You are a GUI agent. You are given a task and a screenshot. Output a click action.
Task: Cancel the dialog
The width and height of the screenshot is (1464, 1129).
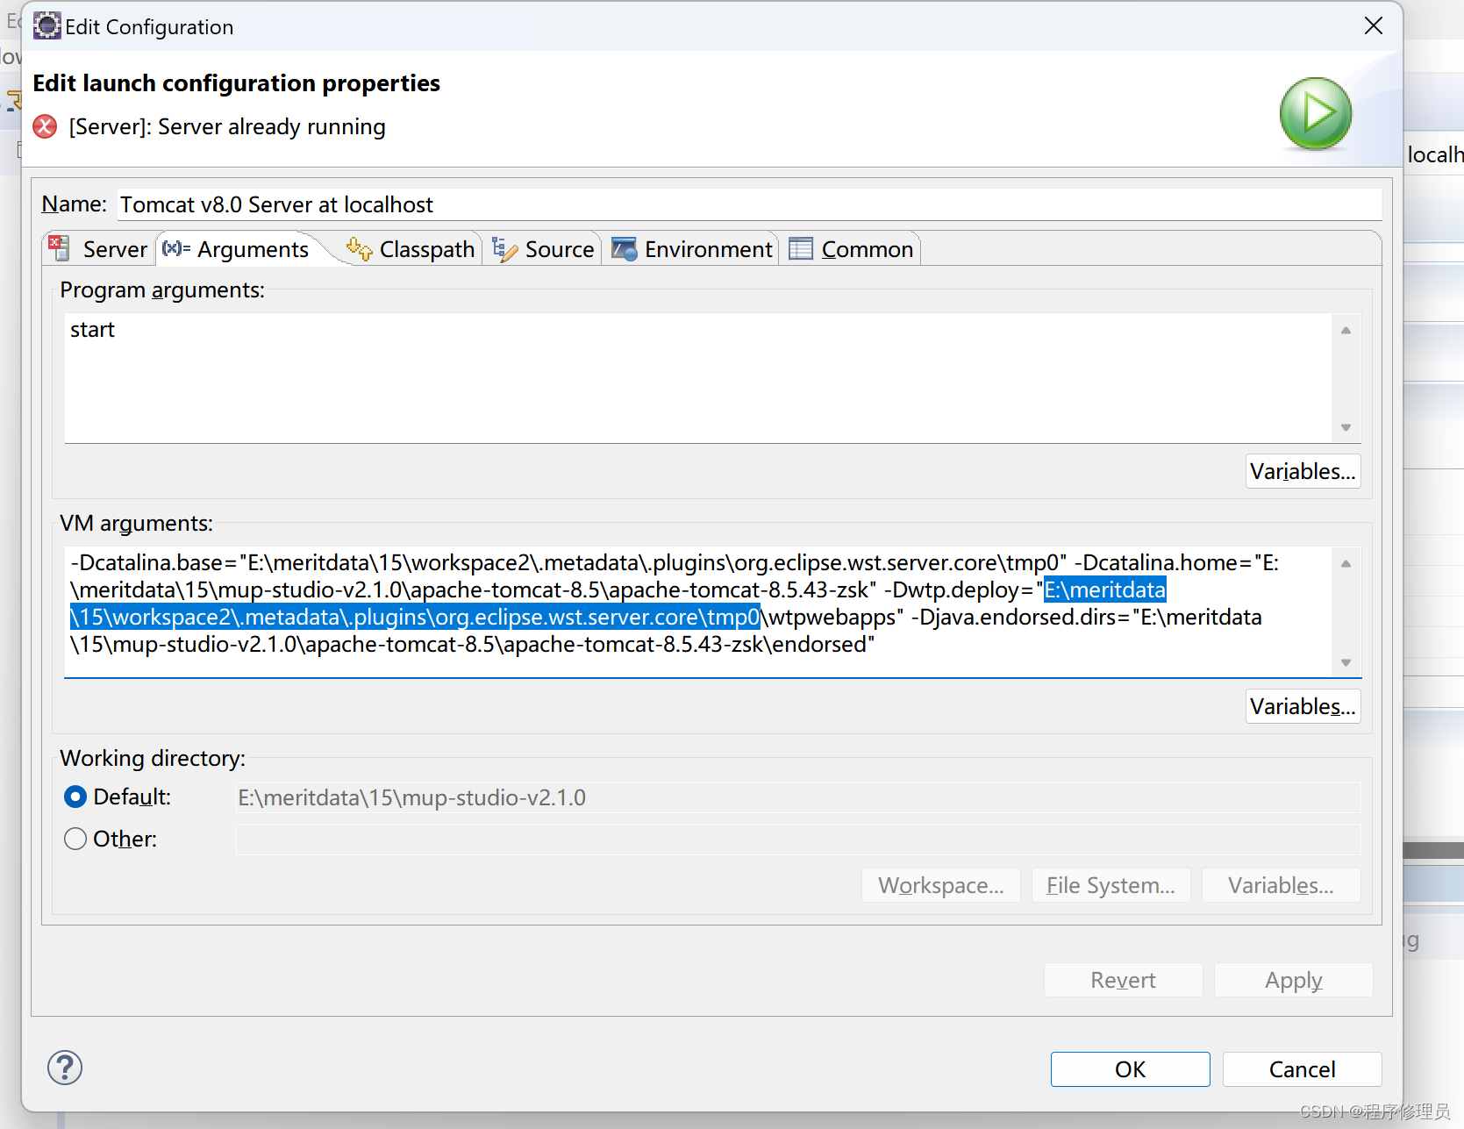[x=1302, y=1069]
